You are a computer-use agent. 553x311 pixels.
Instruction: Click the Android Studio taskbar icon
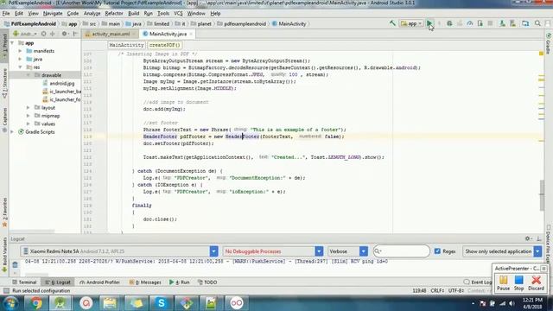coord(60,302)
